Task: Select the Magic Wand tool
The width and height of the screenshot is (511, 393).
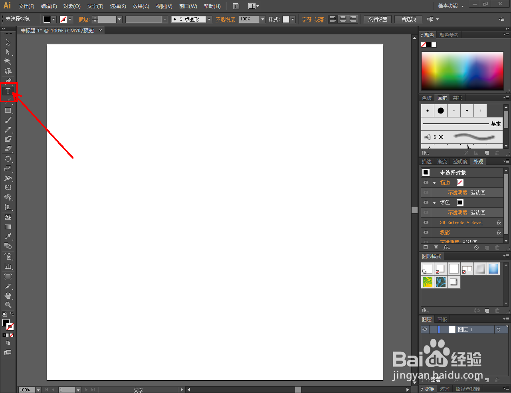Action: [8, 62]
